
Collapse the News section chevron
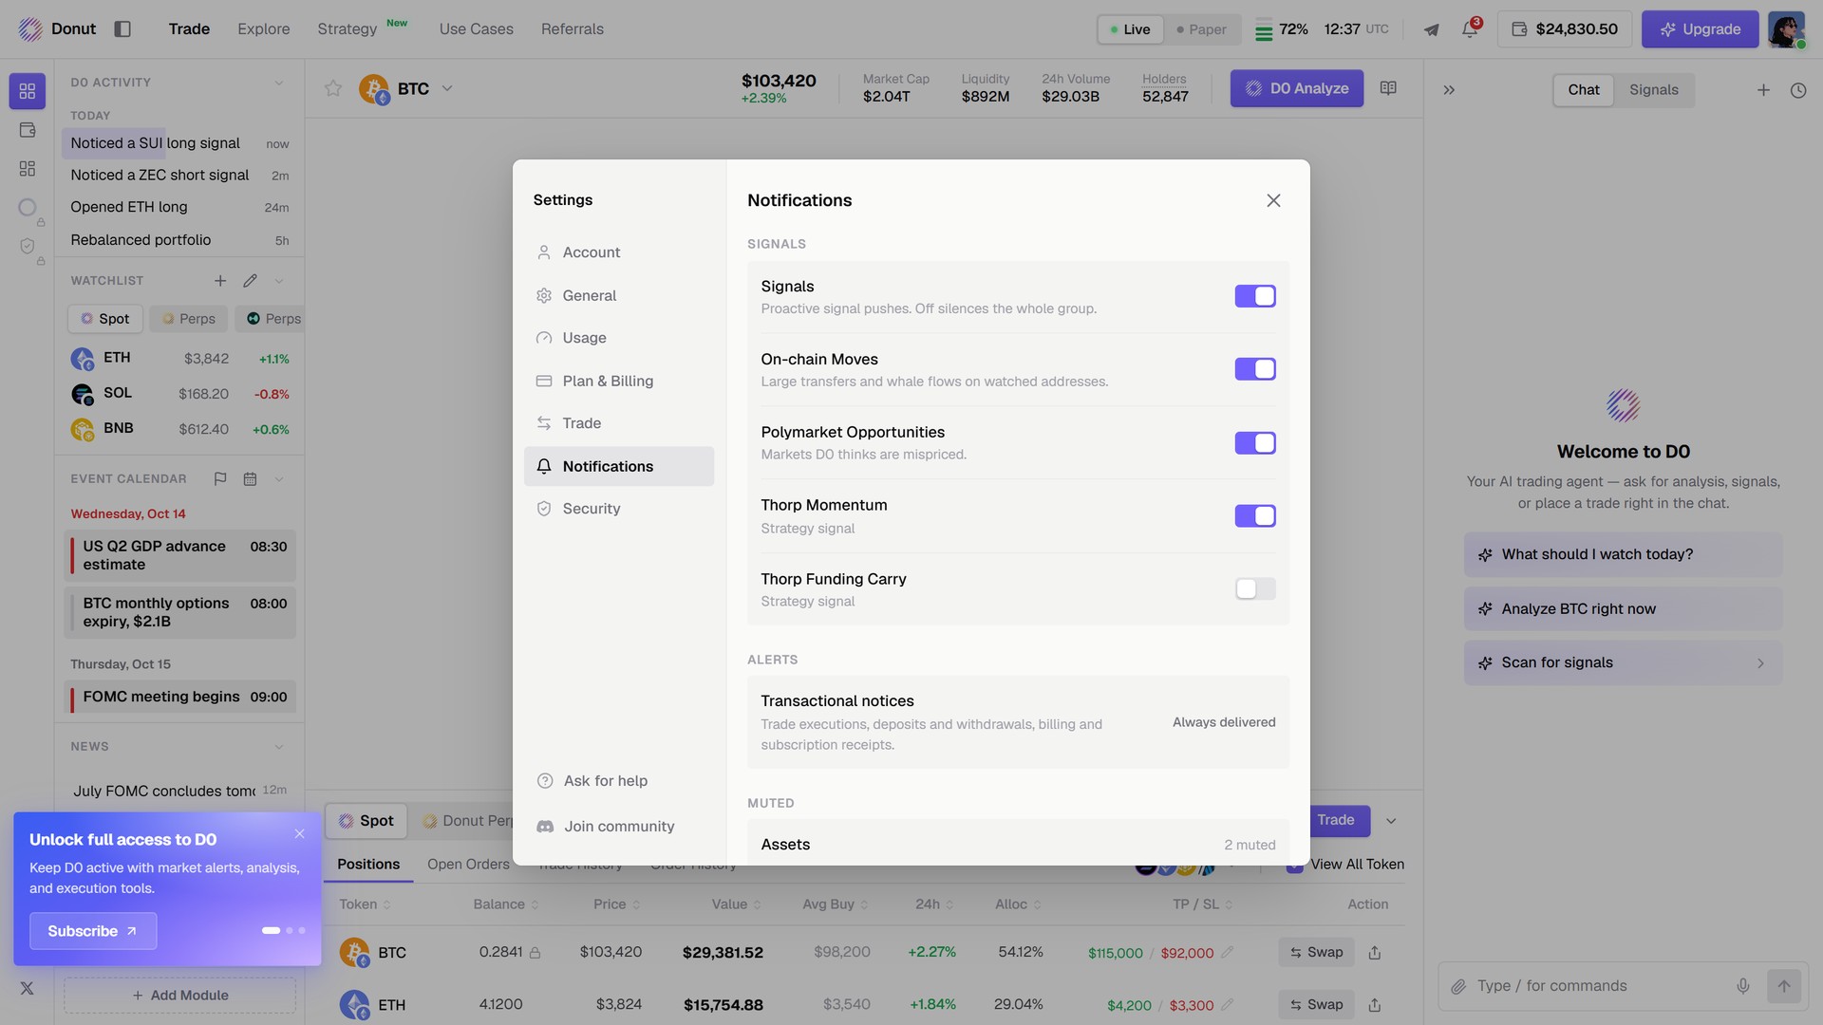pyautogui.click(x=279, y=747)
